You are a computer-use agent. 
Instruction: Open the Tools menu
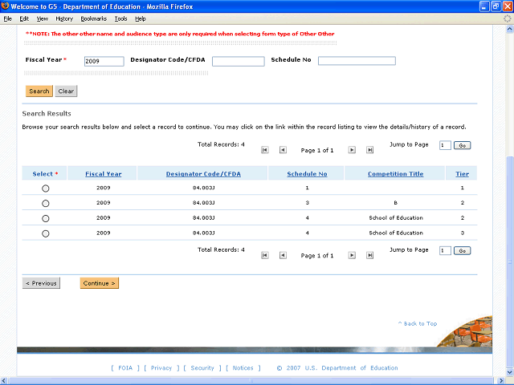coord(120,18)
